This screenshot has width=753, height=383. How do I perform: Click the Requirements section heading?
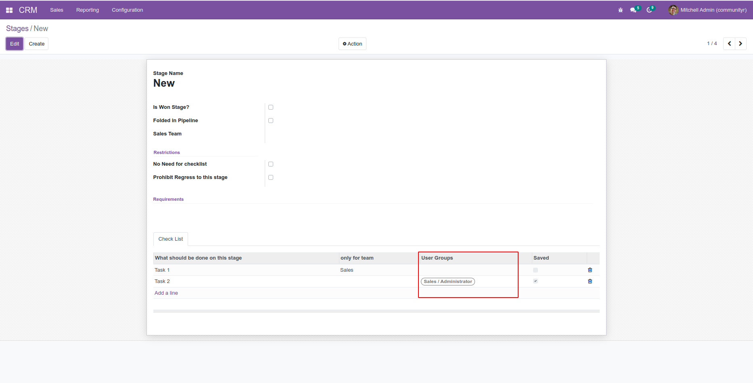pyautogui.click(x=168, y=199)
